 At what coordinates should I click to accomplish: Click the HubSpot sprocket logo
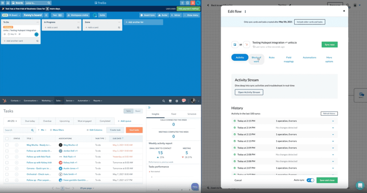[x=4, y=101]
